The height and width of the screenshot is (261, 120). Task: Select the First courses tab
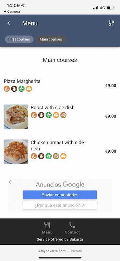[x=19, y=39]
